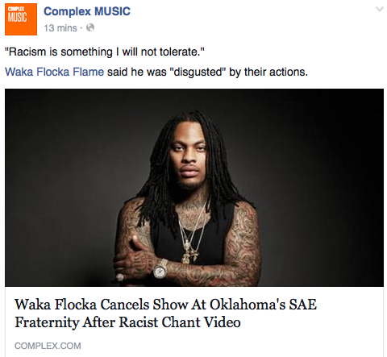
Task: Click the link card white area beside COMPLEX.COM
Action: (231, 346)
